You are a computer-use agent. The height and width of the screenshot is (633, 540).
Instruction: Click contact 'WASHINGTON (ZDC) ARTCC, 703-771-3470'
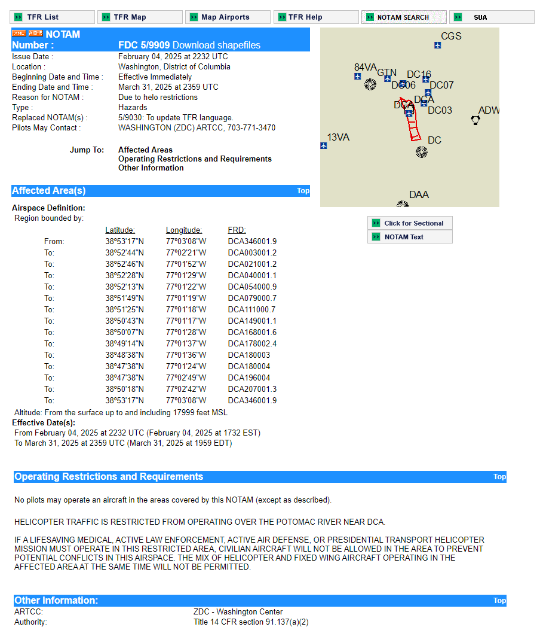click(x=197, y=127)
